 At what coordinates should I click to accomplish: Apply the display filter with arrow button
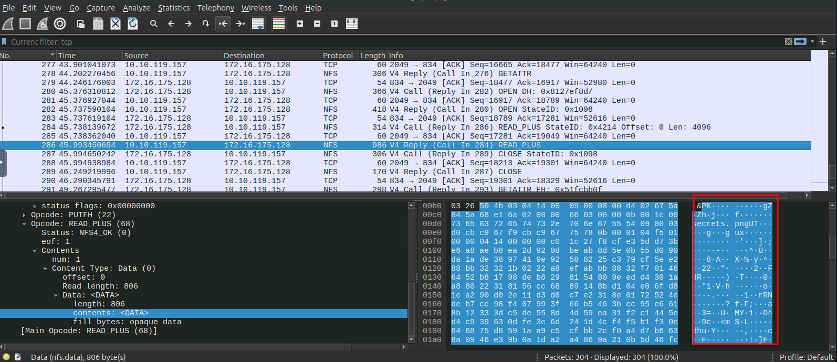[x=800, y=41]
